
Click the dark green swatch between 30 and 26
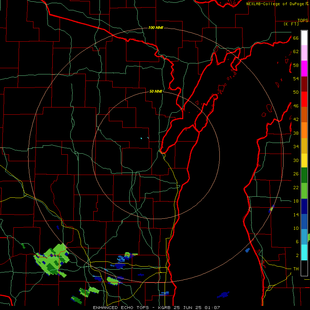pos(304,175)
